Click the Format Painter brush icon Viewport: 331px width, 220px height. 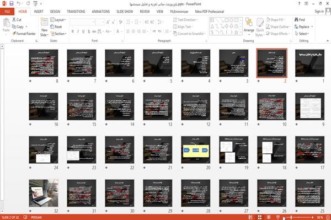14,34
